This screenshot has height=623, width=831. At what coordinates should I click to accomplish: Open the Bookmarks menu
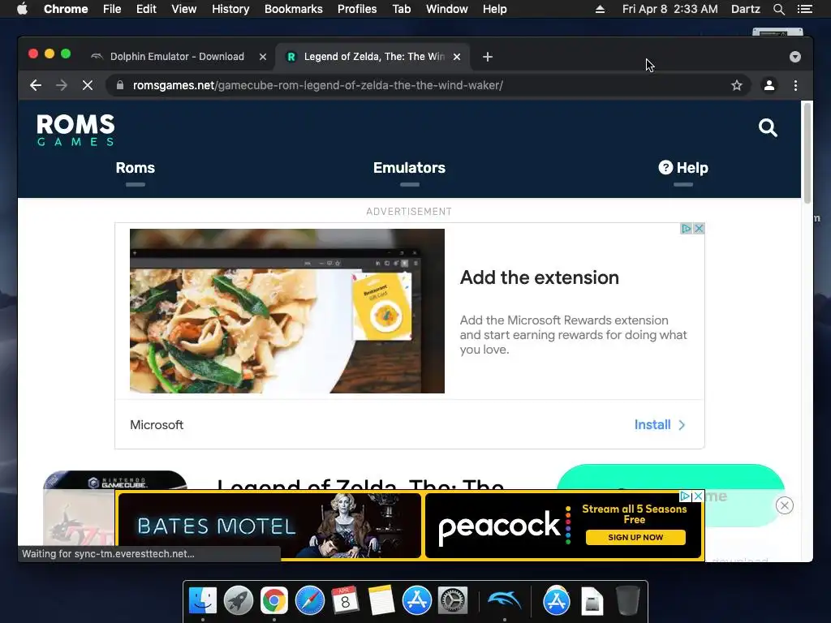pos(294,9)
